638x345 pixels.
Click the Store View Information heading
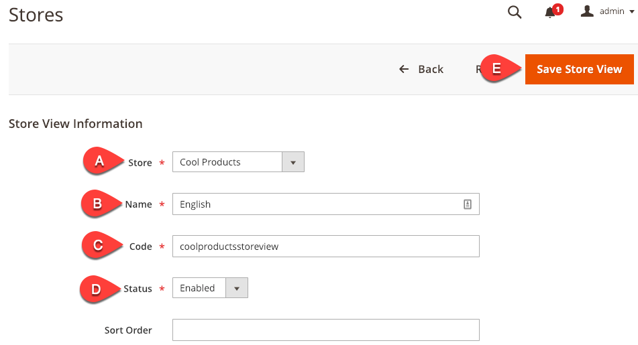click(x=76, y=123)
